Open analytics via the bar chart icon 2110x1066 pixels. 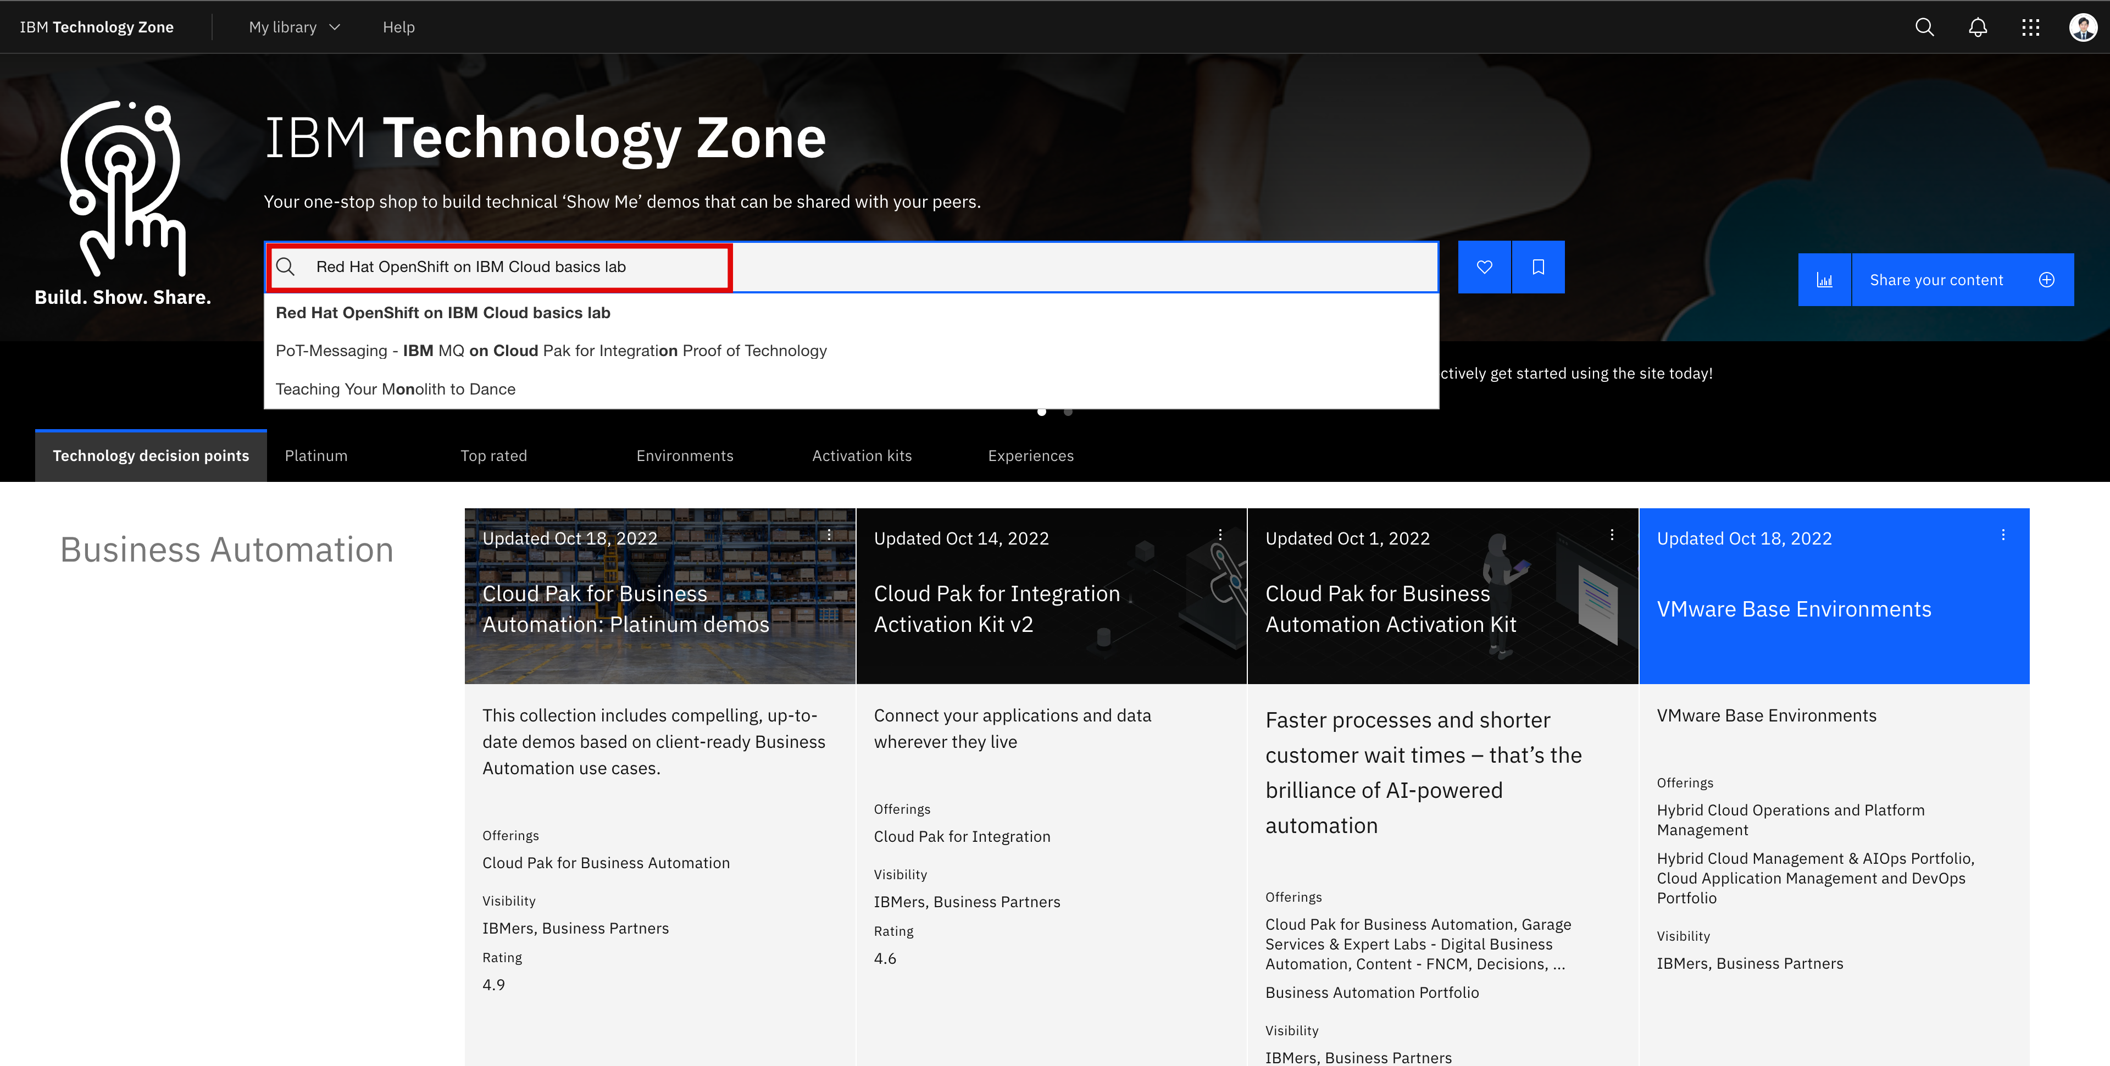pyautogui.click(x=1825, y=279)
